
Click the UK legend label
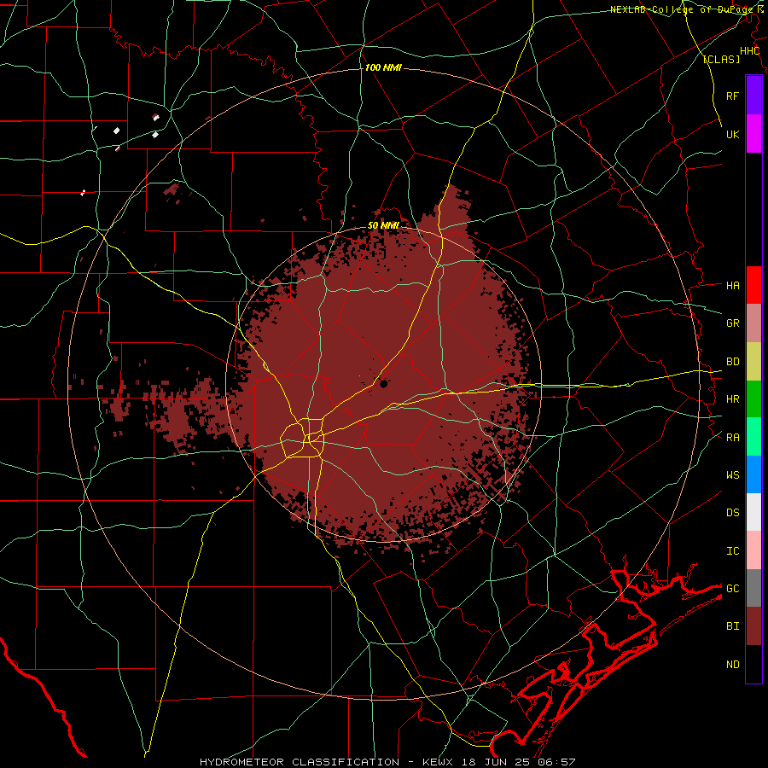pos(733,134)
